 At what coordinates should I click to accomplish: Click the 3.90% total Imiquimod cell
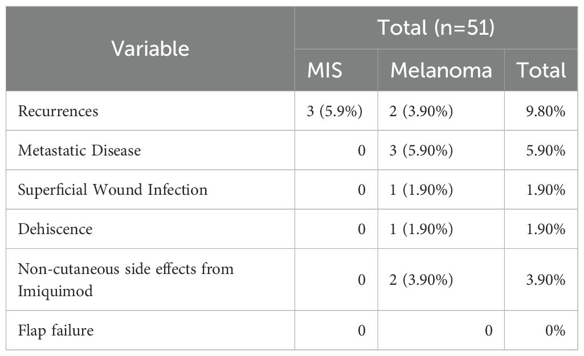(546, 280)
